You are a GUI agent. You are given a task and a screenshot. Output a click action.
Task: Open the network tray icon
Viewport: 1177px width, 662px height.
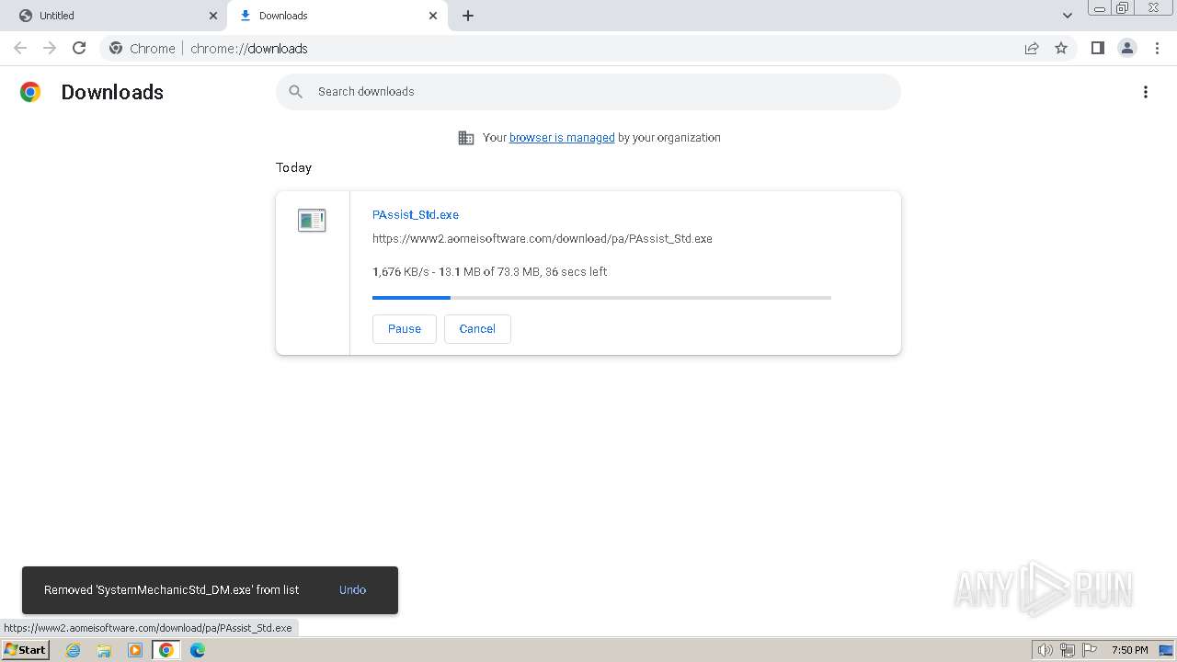click(x=1068, y=650)
